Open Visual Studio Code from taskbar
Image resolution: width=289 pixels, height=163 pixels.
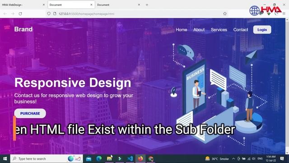coord(130,159)
